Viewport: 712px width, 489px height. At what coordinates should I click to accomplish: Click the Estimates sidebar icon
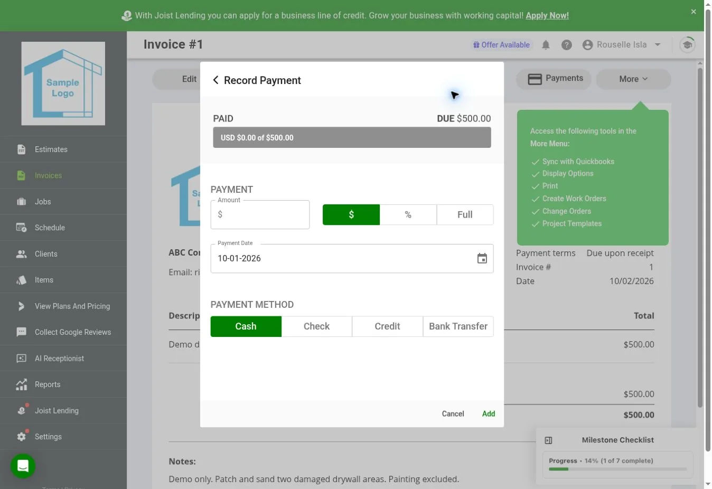click(x=21, y=149)
